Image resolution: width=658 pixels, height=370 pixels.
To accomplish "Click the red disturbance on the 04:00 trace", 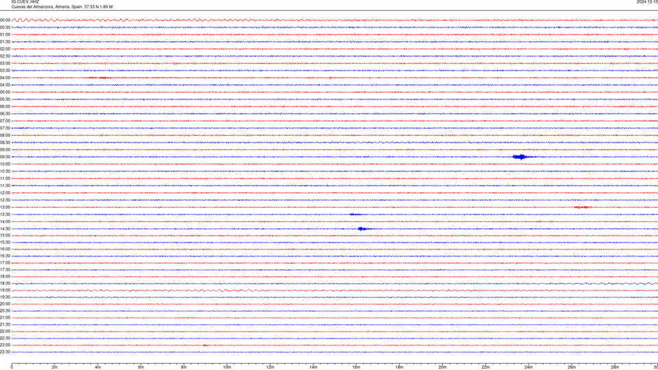I will tap(100, 77).
